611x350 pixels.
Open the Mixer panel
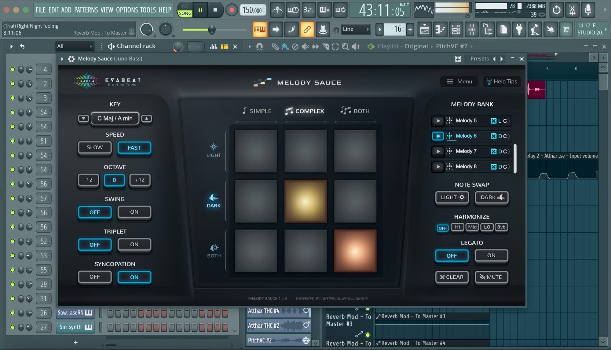472,29
